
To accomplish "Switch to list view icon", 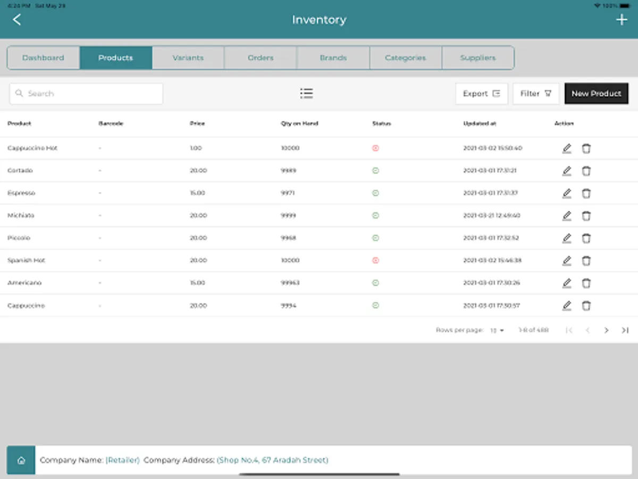I will point(306,94).
